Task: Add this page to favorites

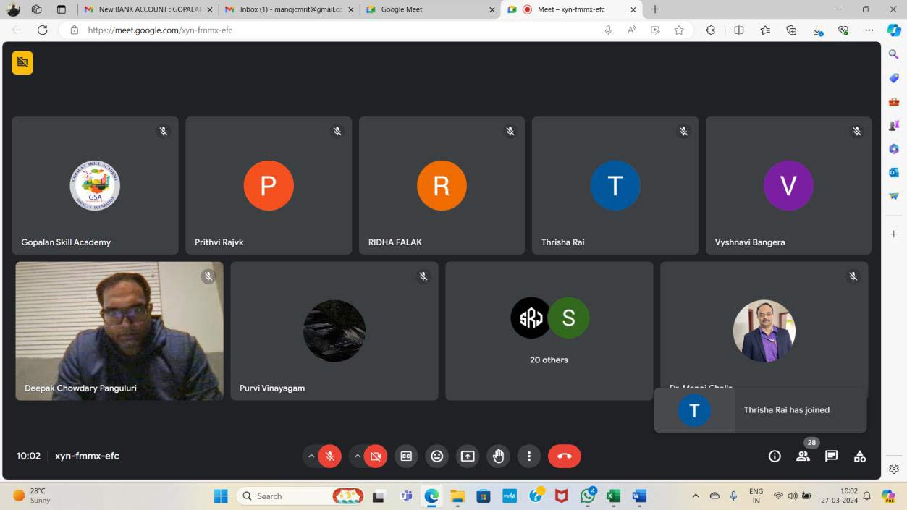Action: (x=679, y=30)
